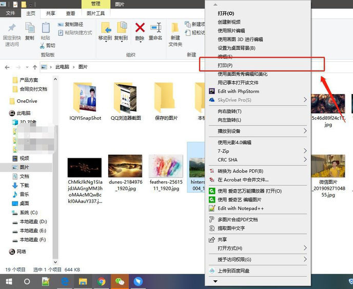Viewport: 353px width, 289px height.
Task: Click the Copy path button
Action: 70,24
